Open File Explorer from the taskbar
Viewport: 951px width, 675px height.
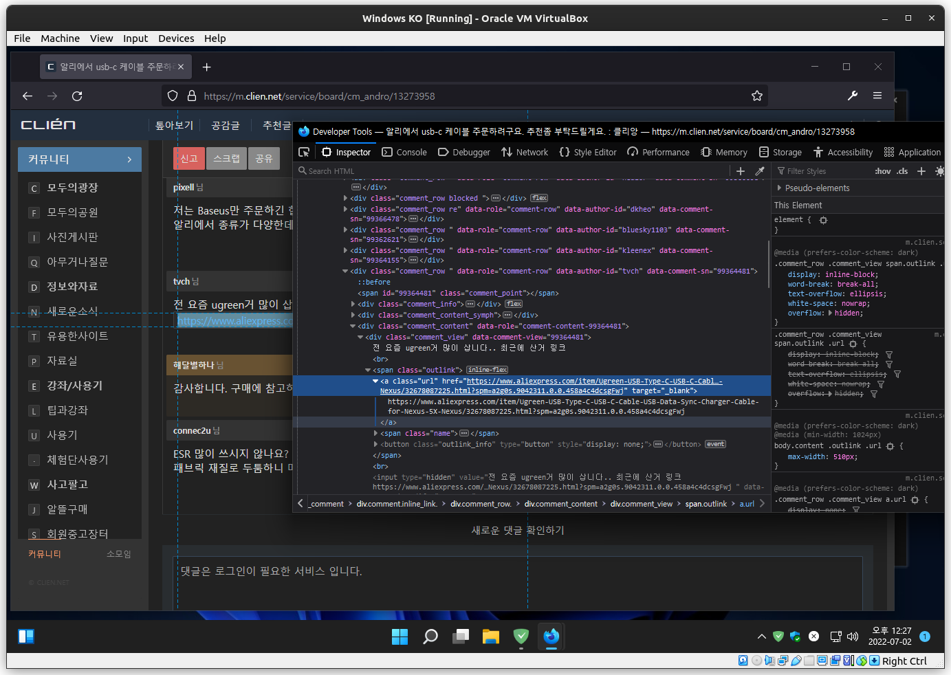[x=490, y=637]
